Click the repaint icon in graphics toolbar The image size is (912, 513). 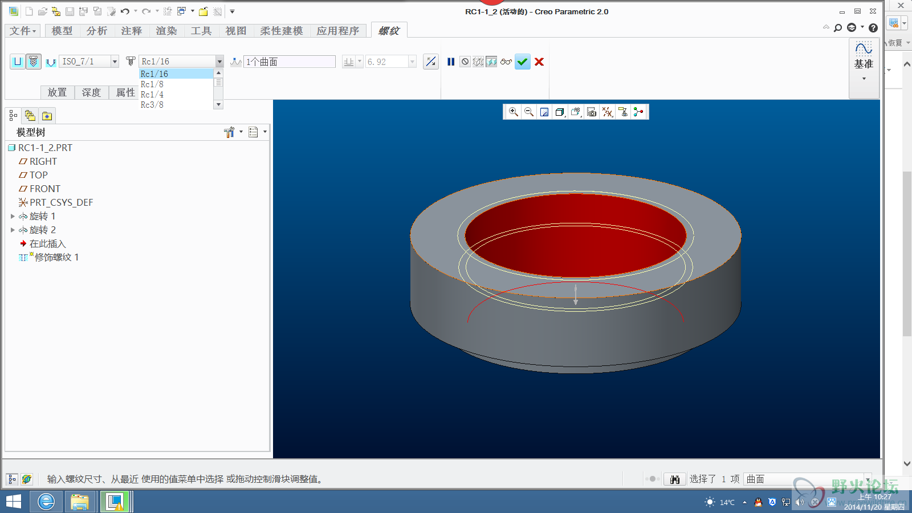544,112
